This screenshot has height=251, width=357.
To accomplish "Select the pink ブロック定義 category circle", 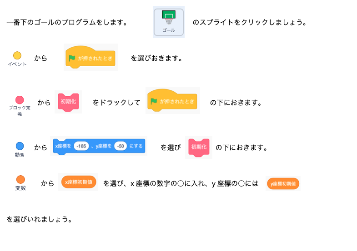I will point(20,100).
